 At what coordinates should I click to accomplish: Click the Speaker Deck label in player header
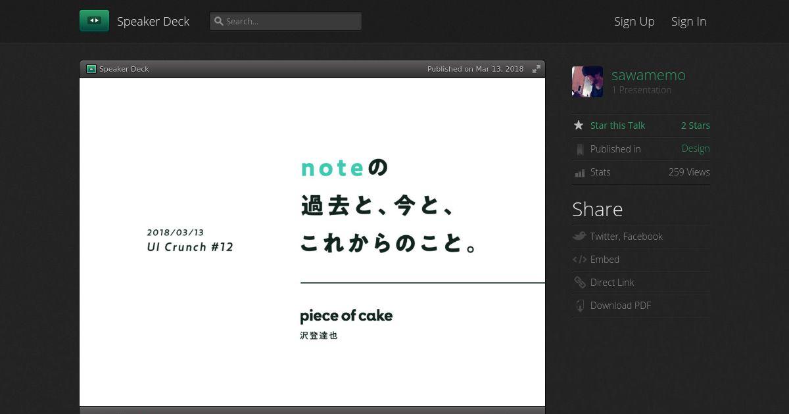coord(124,69)
